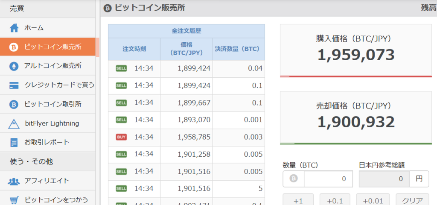Click the Bitcoin icon beside ビットコイン取引所

pos(14,104)
